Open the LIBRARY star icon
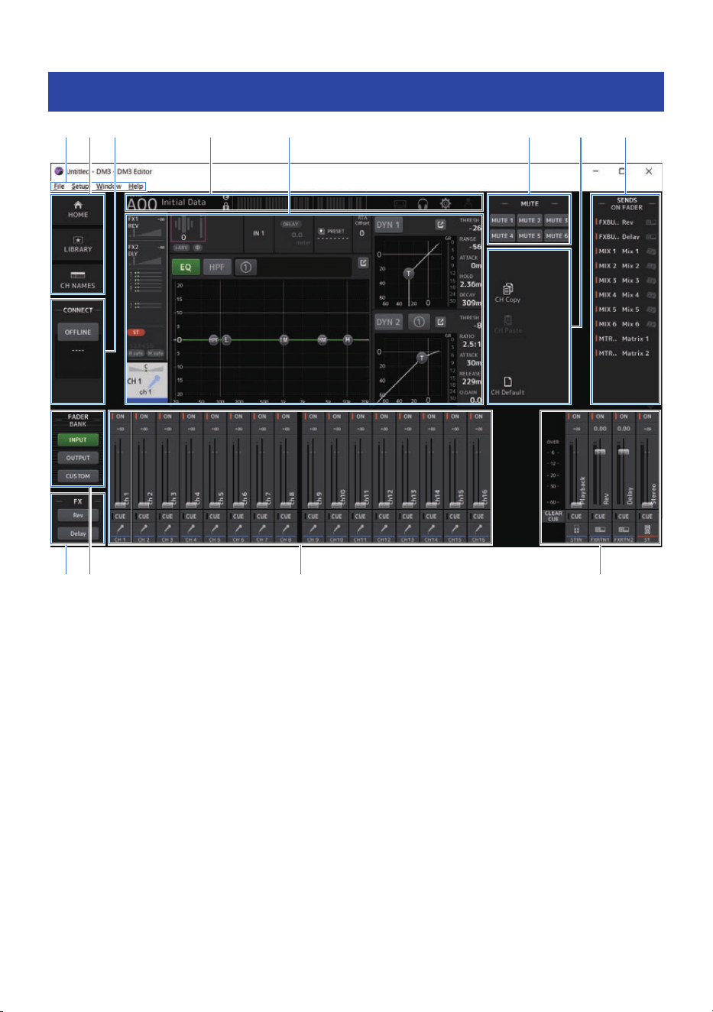This screenshot has width=713, height=1012. click(78, 240)
